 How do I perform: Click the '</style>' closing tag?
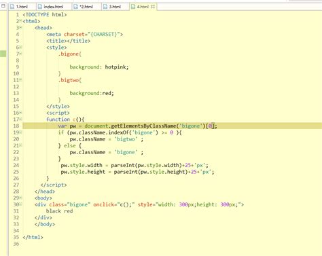tap(58, 106)
